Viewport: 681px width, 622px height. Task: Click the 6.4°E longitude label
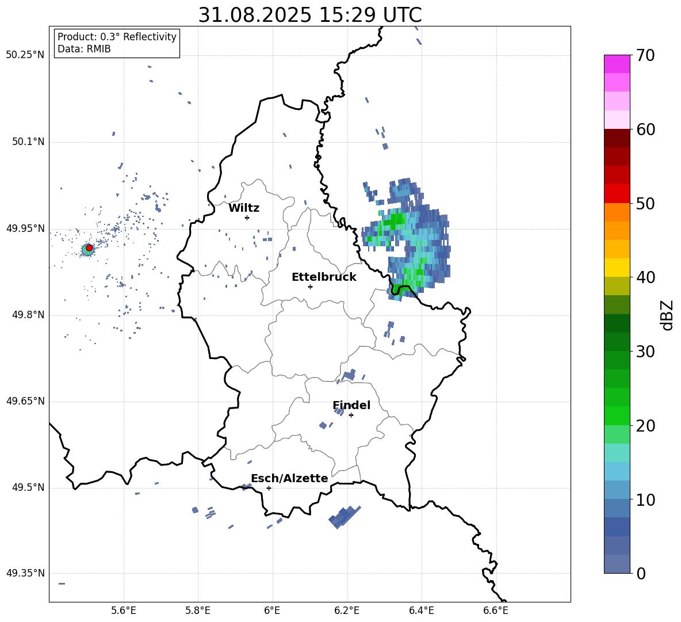click(x=421, y=610)
